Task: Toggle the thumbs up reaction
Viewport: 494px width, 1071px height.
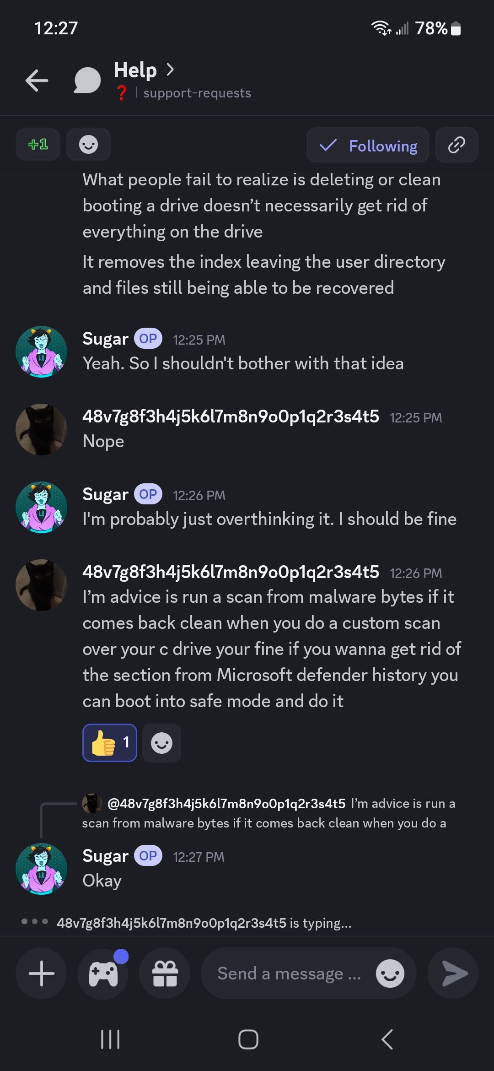Action: (110, 742)
